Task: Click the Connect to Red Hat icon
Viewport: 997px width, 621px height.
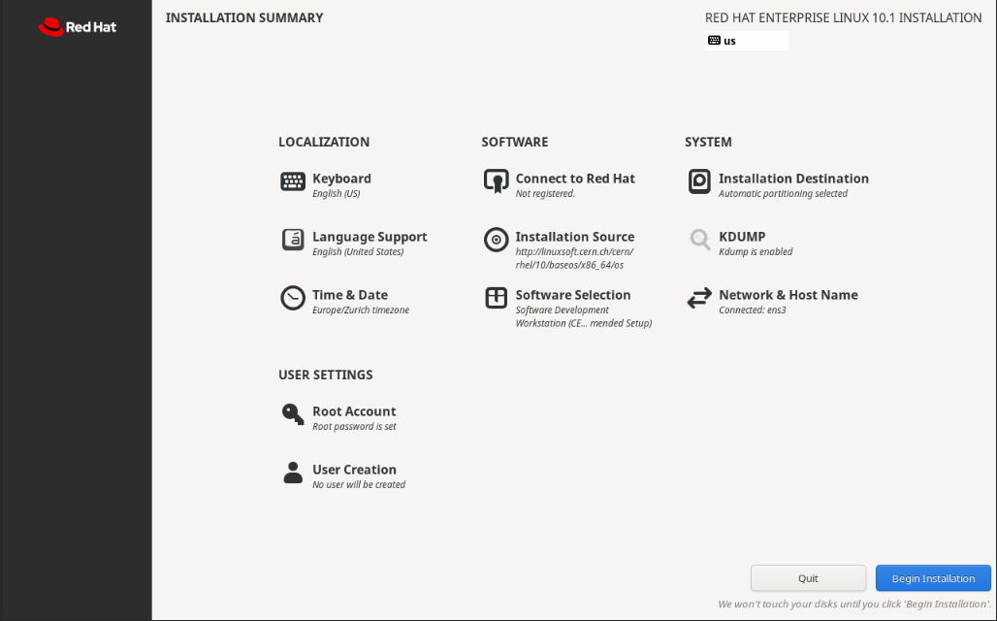Action: point(496,181)
